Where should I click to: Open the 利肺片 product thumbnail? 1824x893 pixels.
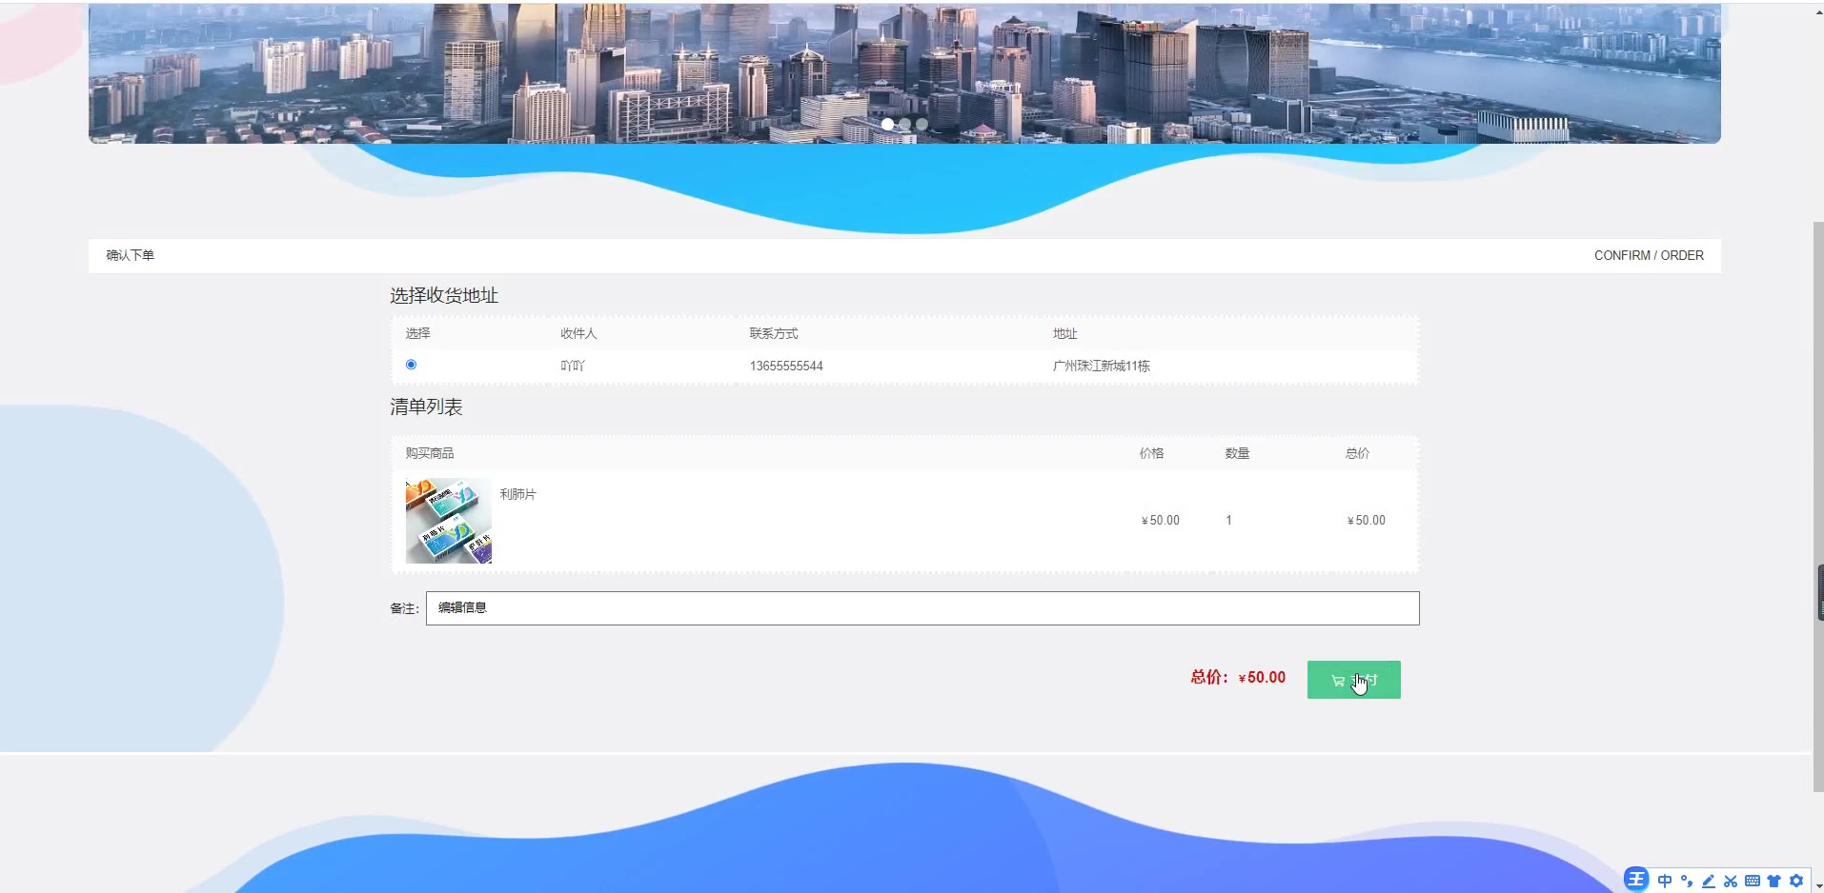449,521
